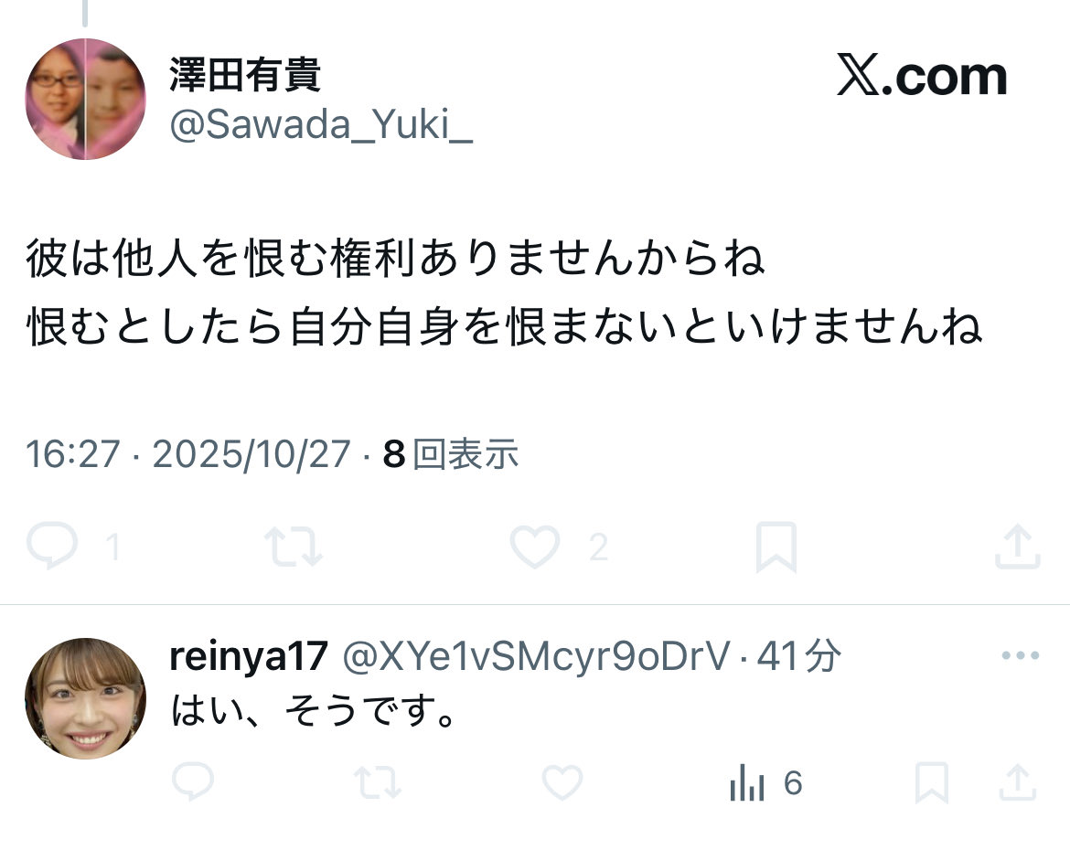Viewport: 1070px width, 850px height.
Task: Bookmark reinya17's reply
Action: coord(932,781)
